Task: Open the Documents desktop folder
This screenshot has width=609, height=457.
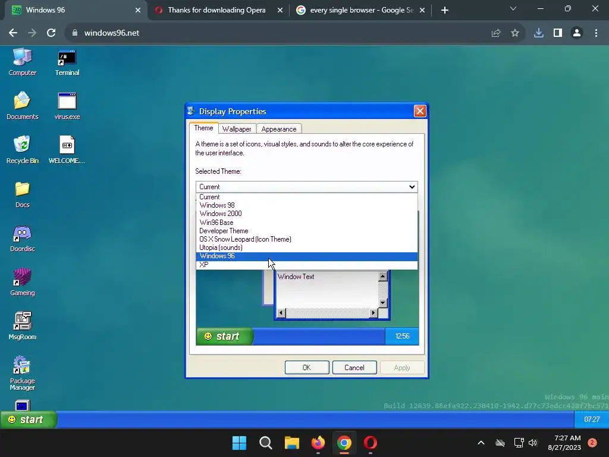Action: pyautogui.click(x=22, y=106)
